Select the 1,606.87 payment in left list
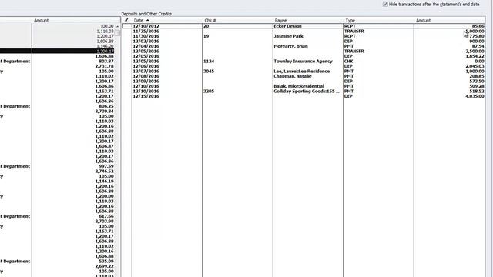 tap(57, 146)
